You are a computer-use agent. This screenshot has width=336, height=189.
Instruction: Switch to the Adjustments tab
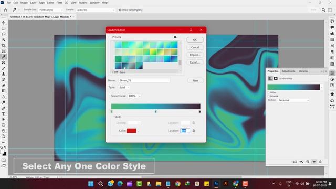click(288, 71)
